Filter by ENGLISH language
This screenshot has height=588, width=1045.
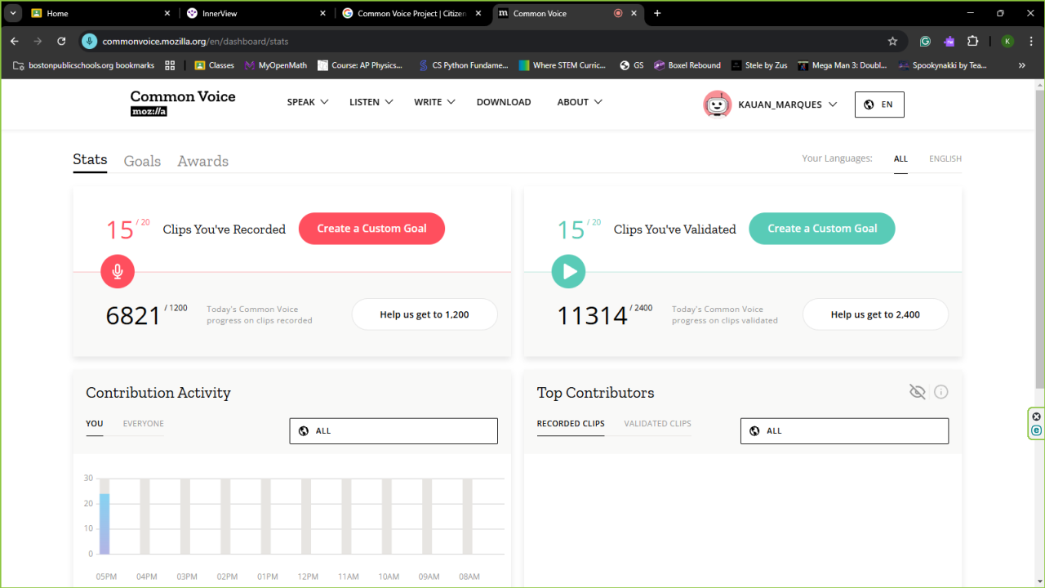(x=945, y=159)
